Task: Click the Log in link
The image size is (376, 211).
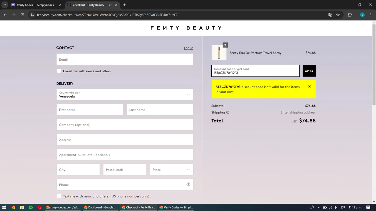Action: click(x=189, y=48)
